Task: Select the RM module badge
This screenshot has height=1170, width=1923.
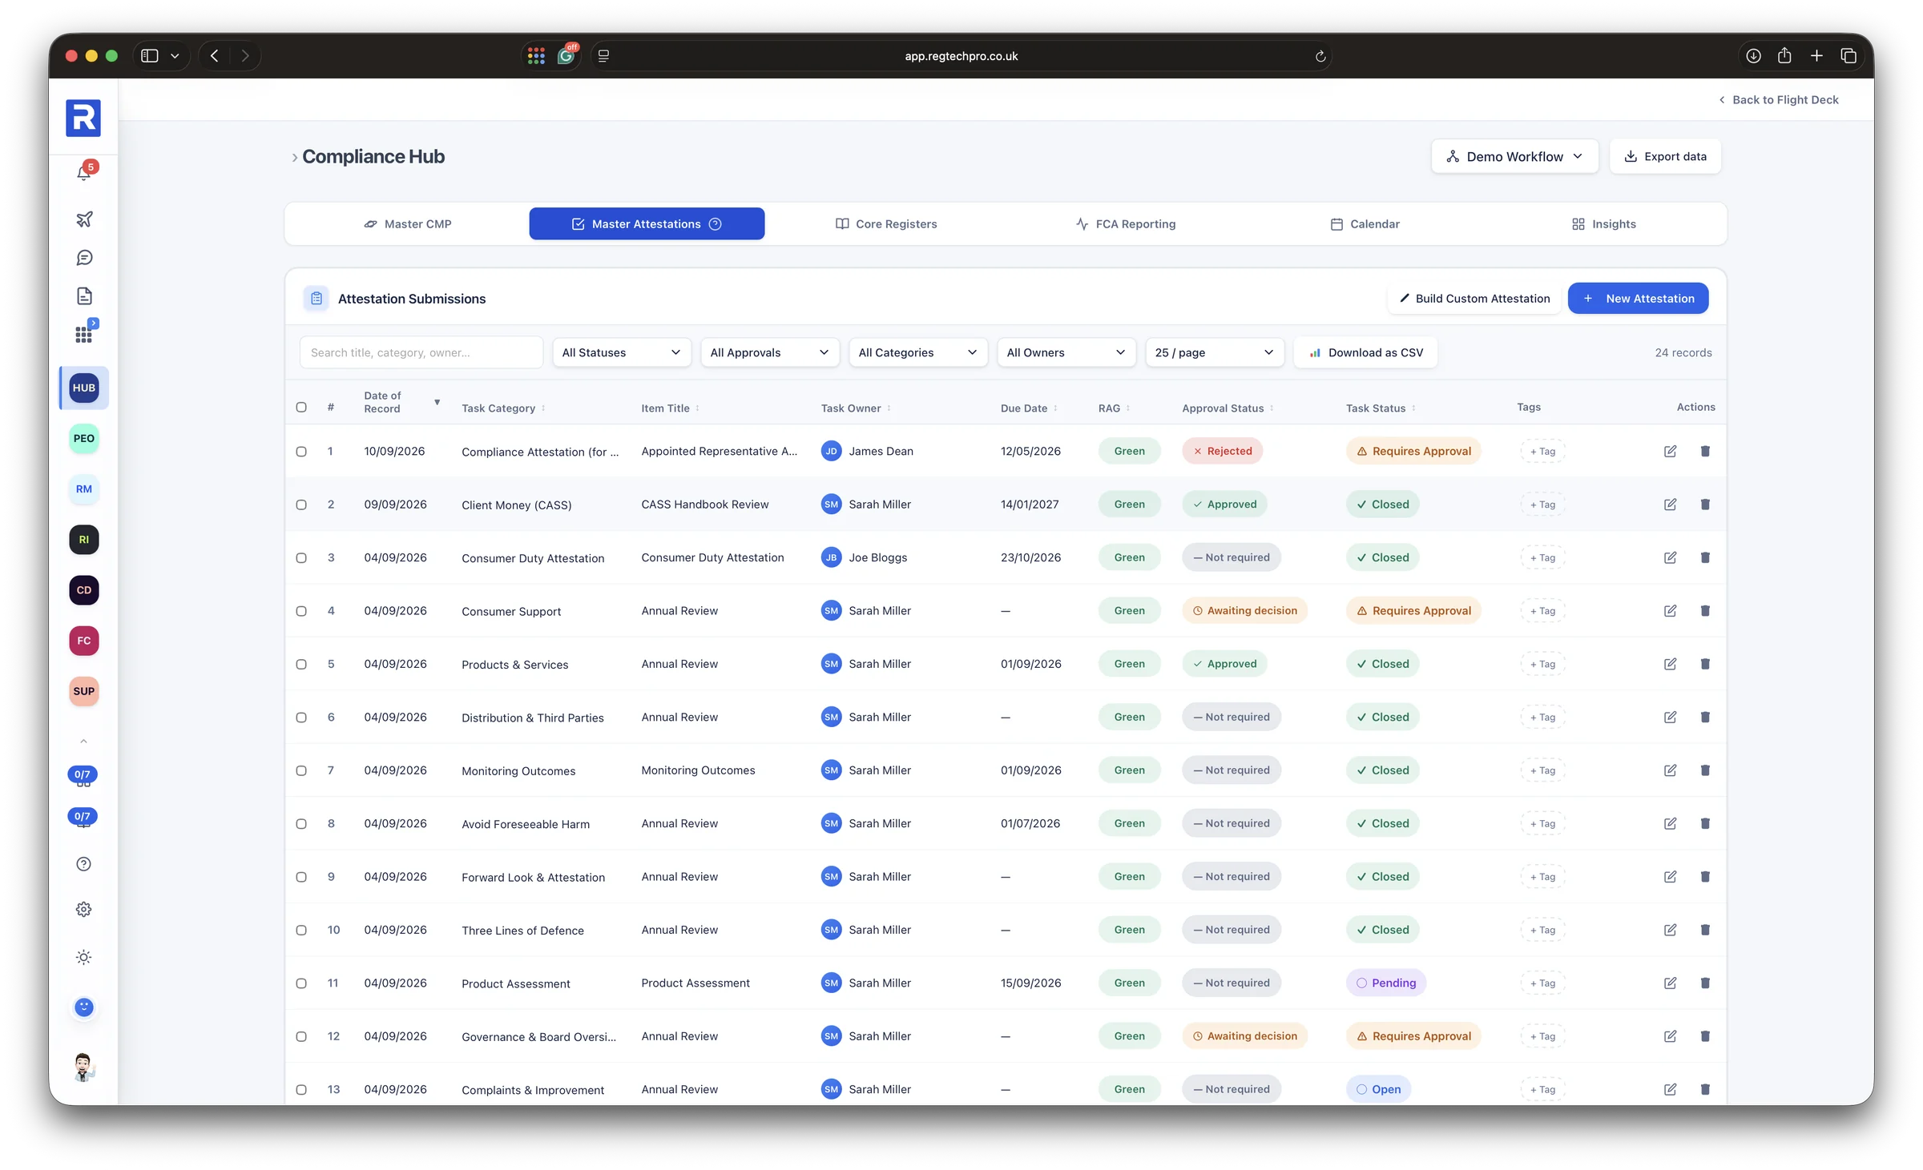Action: pos(84,489)
